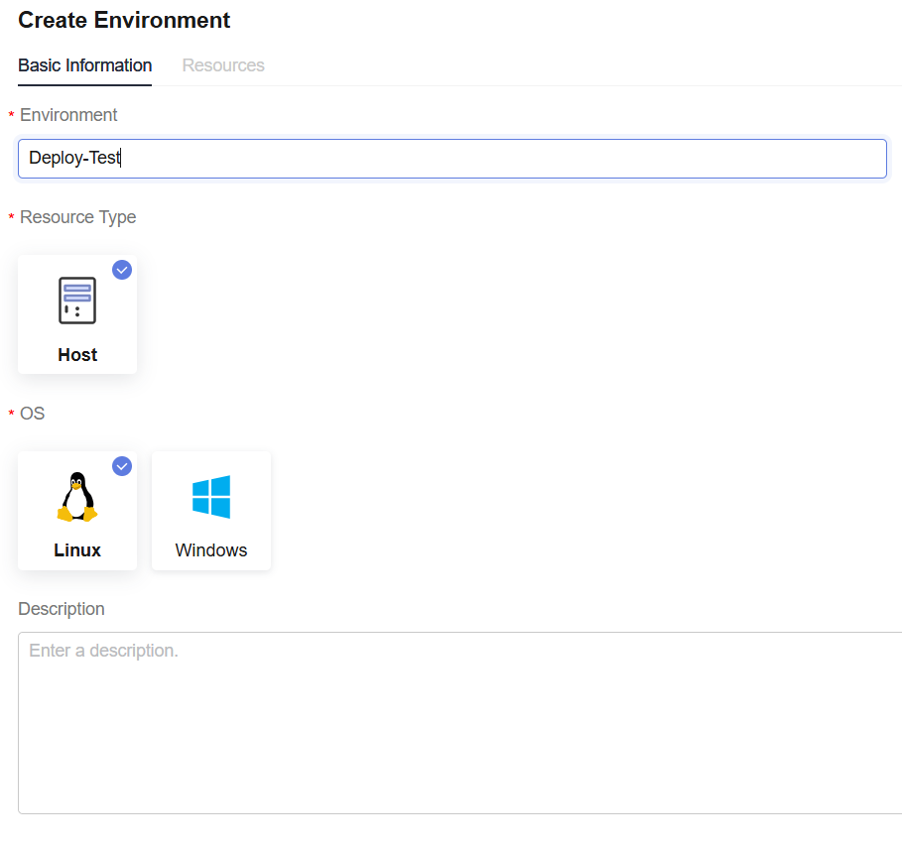The height and width of the screenshot is (848, 902).
Task: Choose Linux as the OS
Action: click(x=77, y=511)
